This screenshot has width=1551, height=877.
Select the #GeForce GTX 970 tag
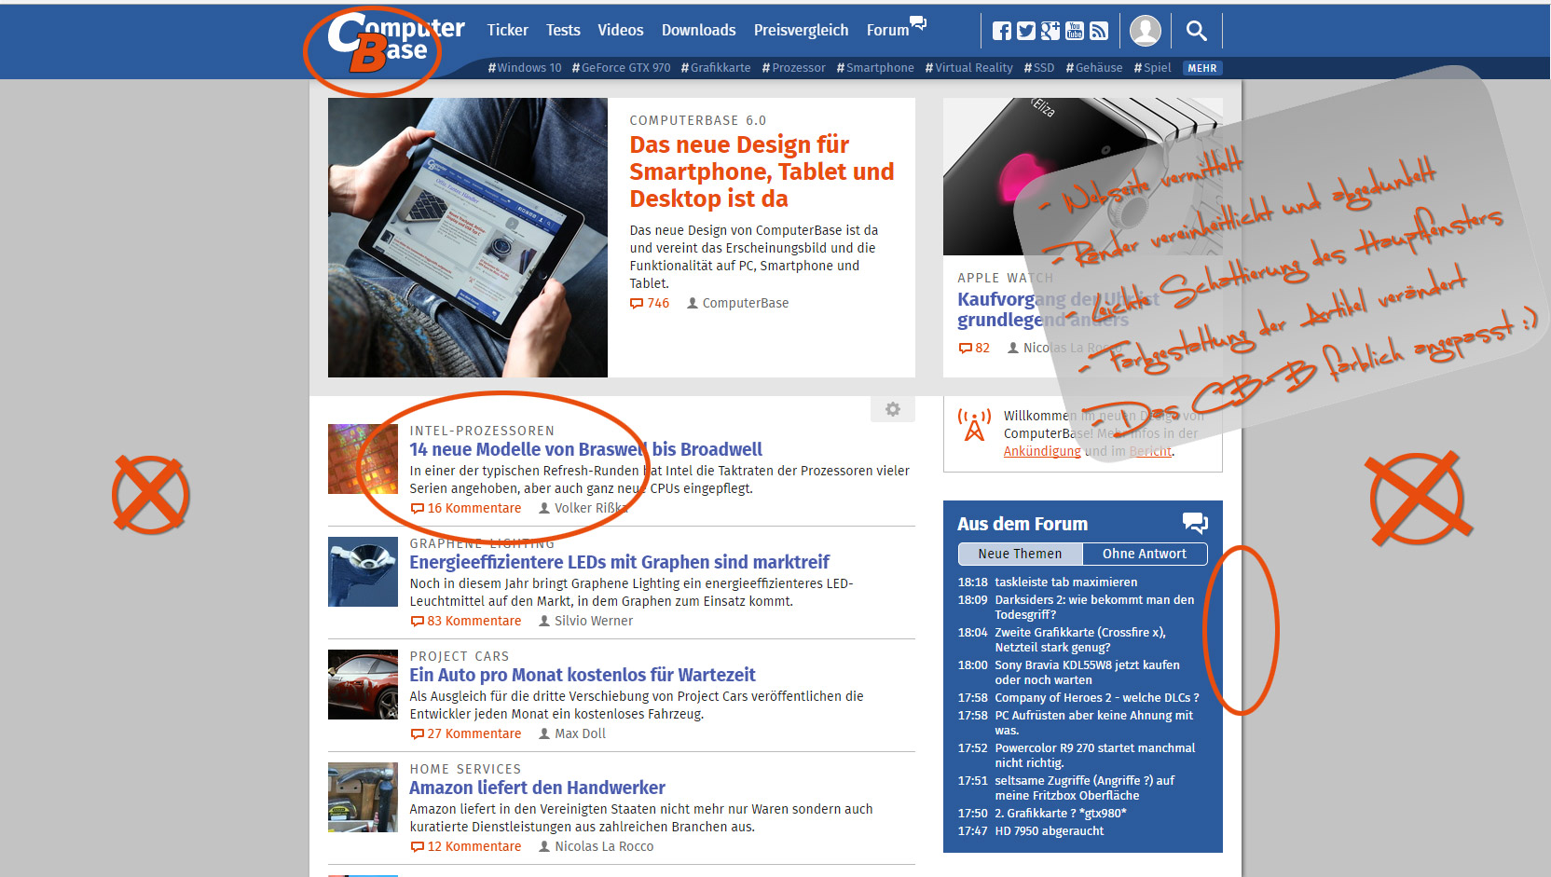(x=621, y=68)
